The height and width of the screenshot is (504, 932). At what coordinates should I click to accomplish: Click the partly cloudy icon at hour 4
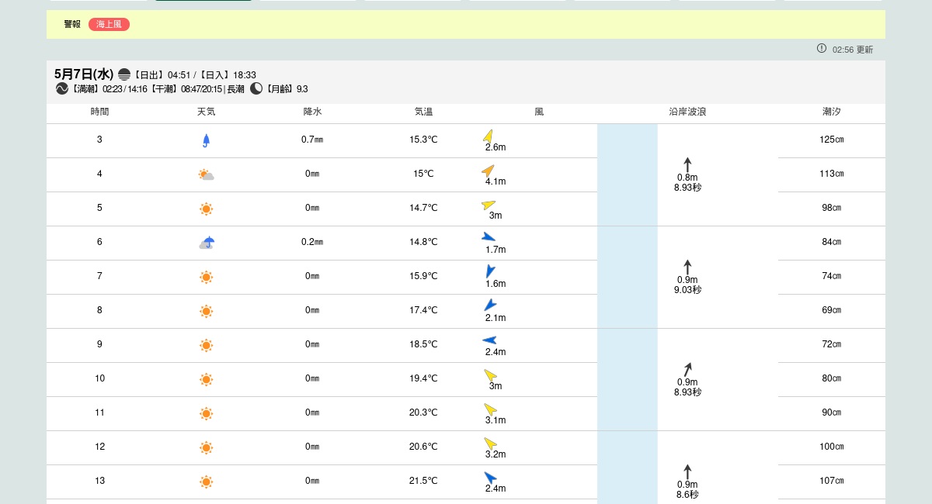tap(206, 174)
